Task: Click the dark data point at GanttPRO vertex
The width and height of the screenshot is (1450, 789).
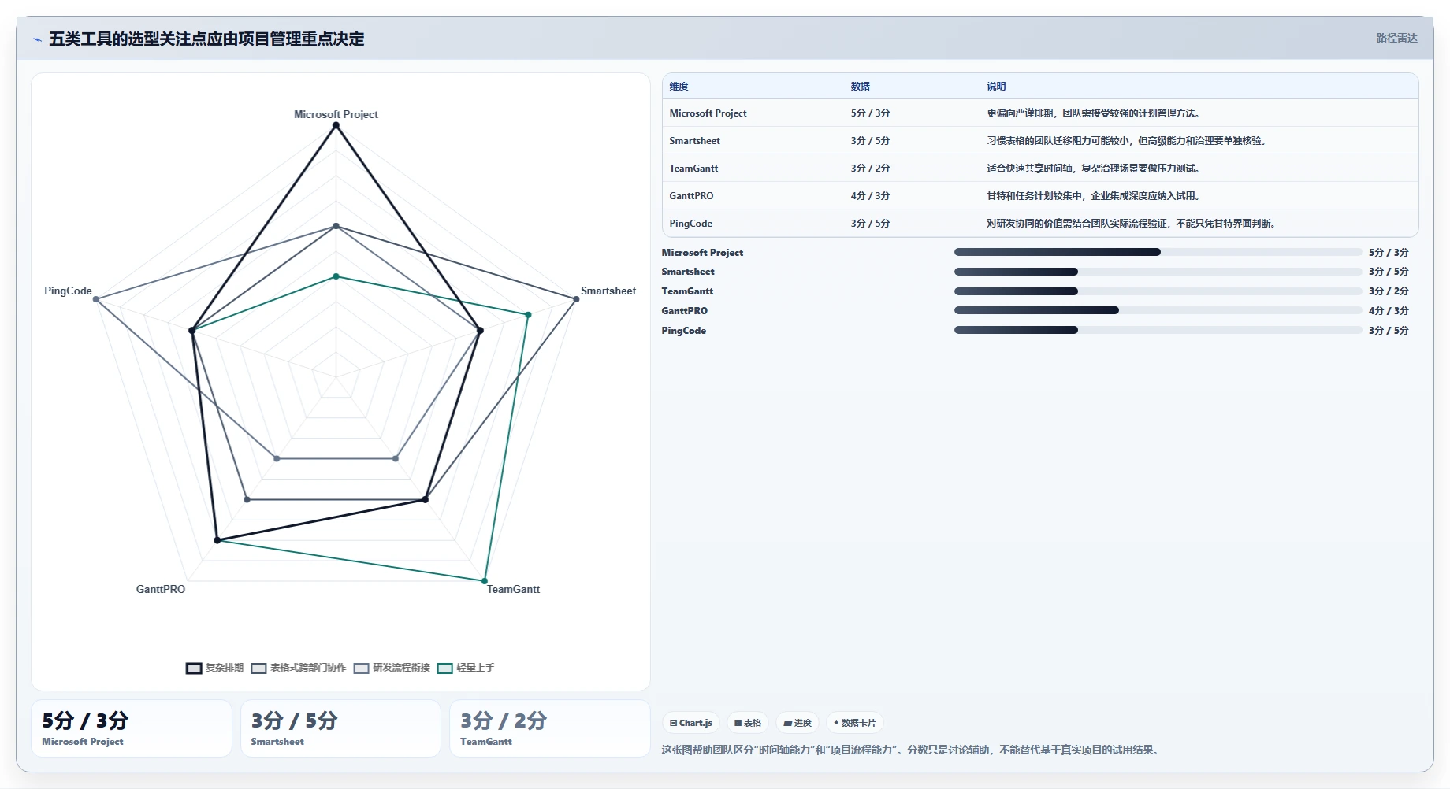Action: point(217,540)
